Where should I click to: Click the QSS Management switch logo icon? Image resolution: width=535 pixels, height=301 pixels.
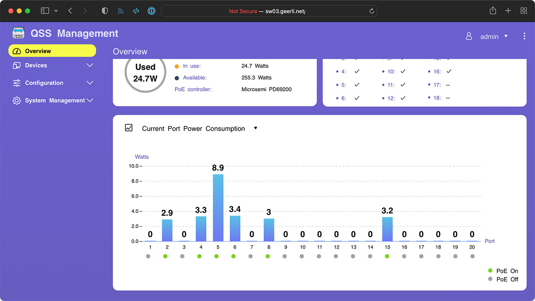(x=18, y=33)
